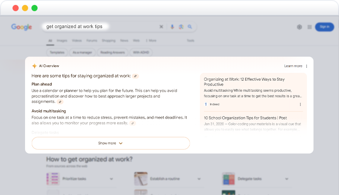Open quick settings gear icon
Screen dimensions: 339x195
[300, 27]
